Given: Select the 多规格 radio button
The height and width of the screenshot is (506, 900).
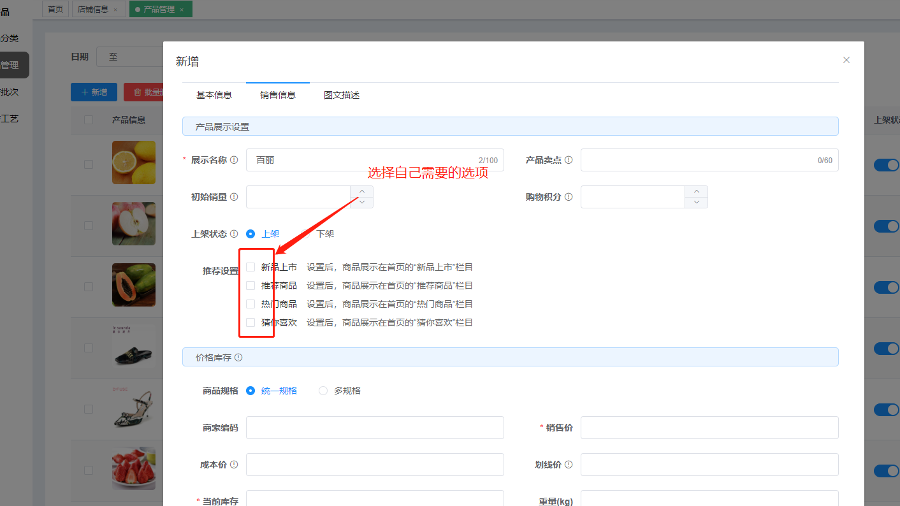Looking at the screenshot, I should pos(323,391).
